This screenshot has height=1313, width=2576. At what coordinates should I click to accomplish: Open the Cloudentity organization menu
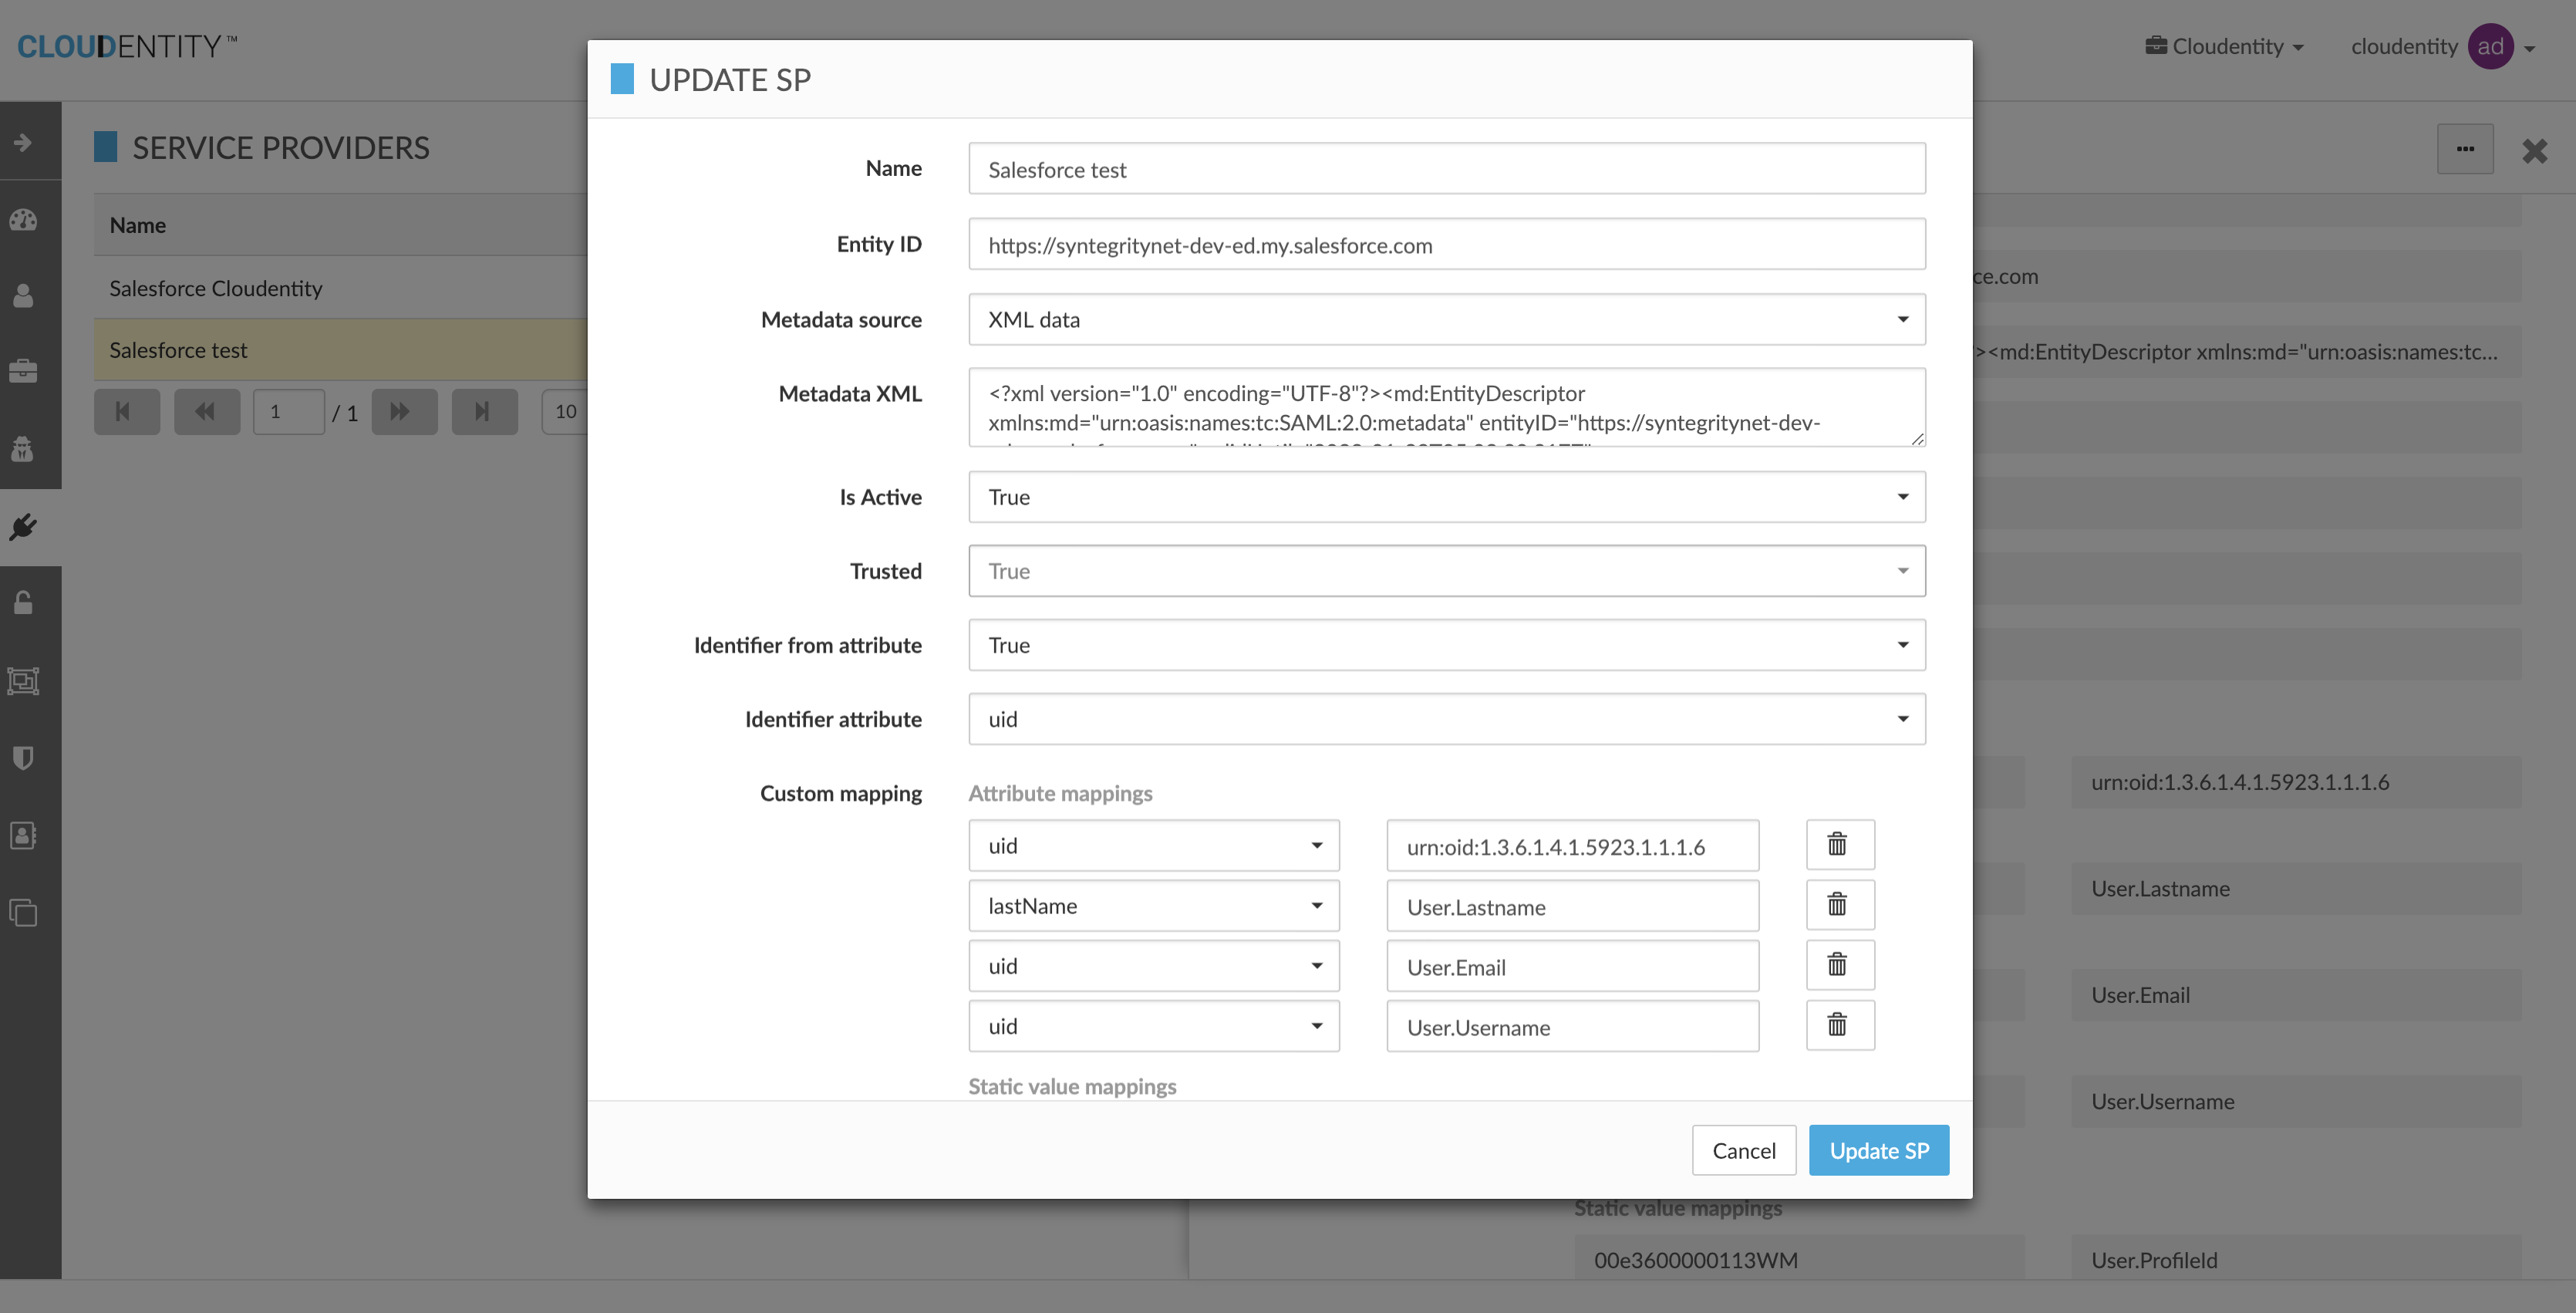point(2224,46)
